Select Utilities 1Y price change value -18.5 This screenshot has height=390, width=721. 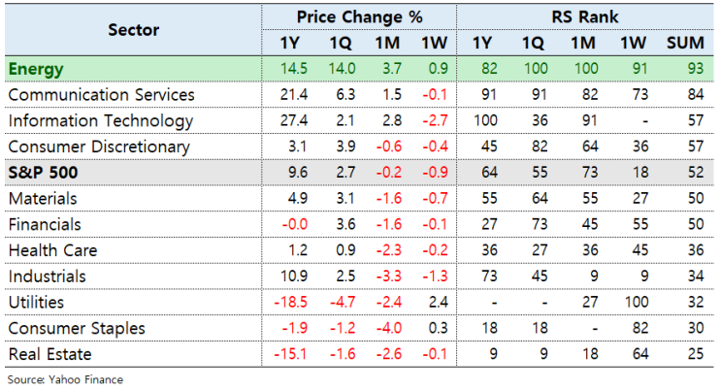point(286,303)
